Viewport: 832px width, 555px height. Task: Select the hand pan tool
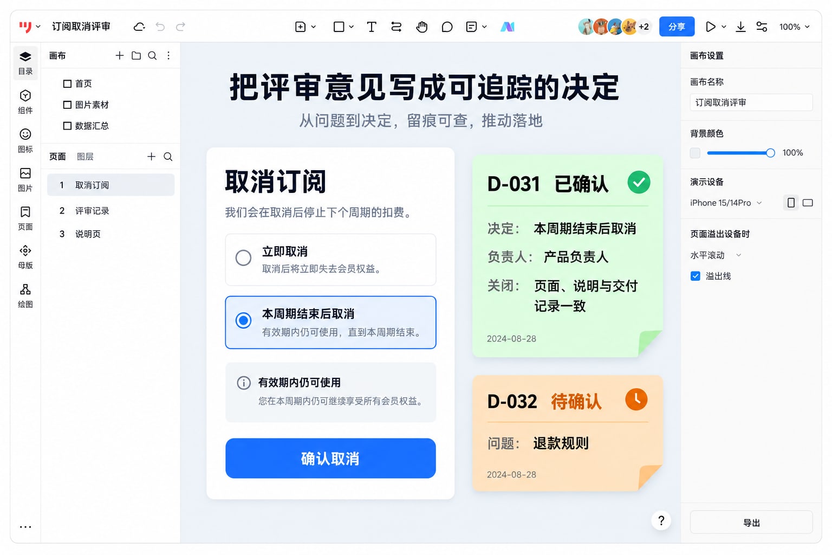coord(421,27)
